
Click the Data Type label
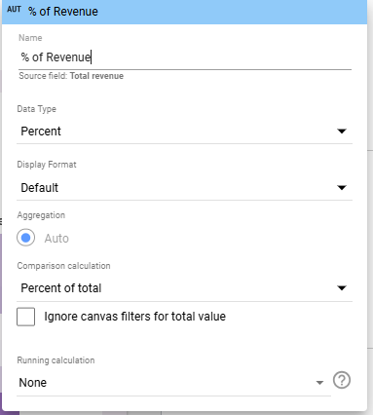coord(36,109)
